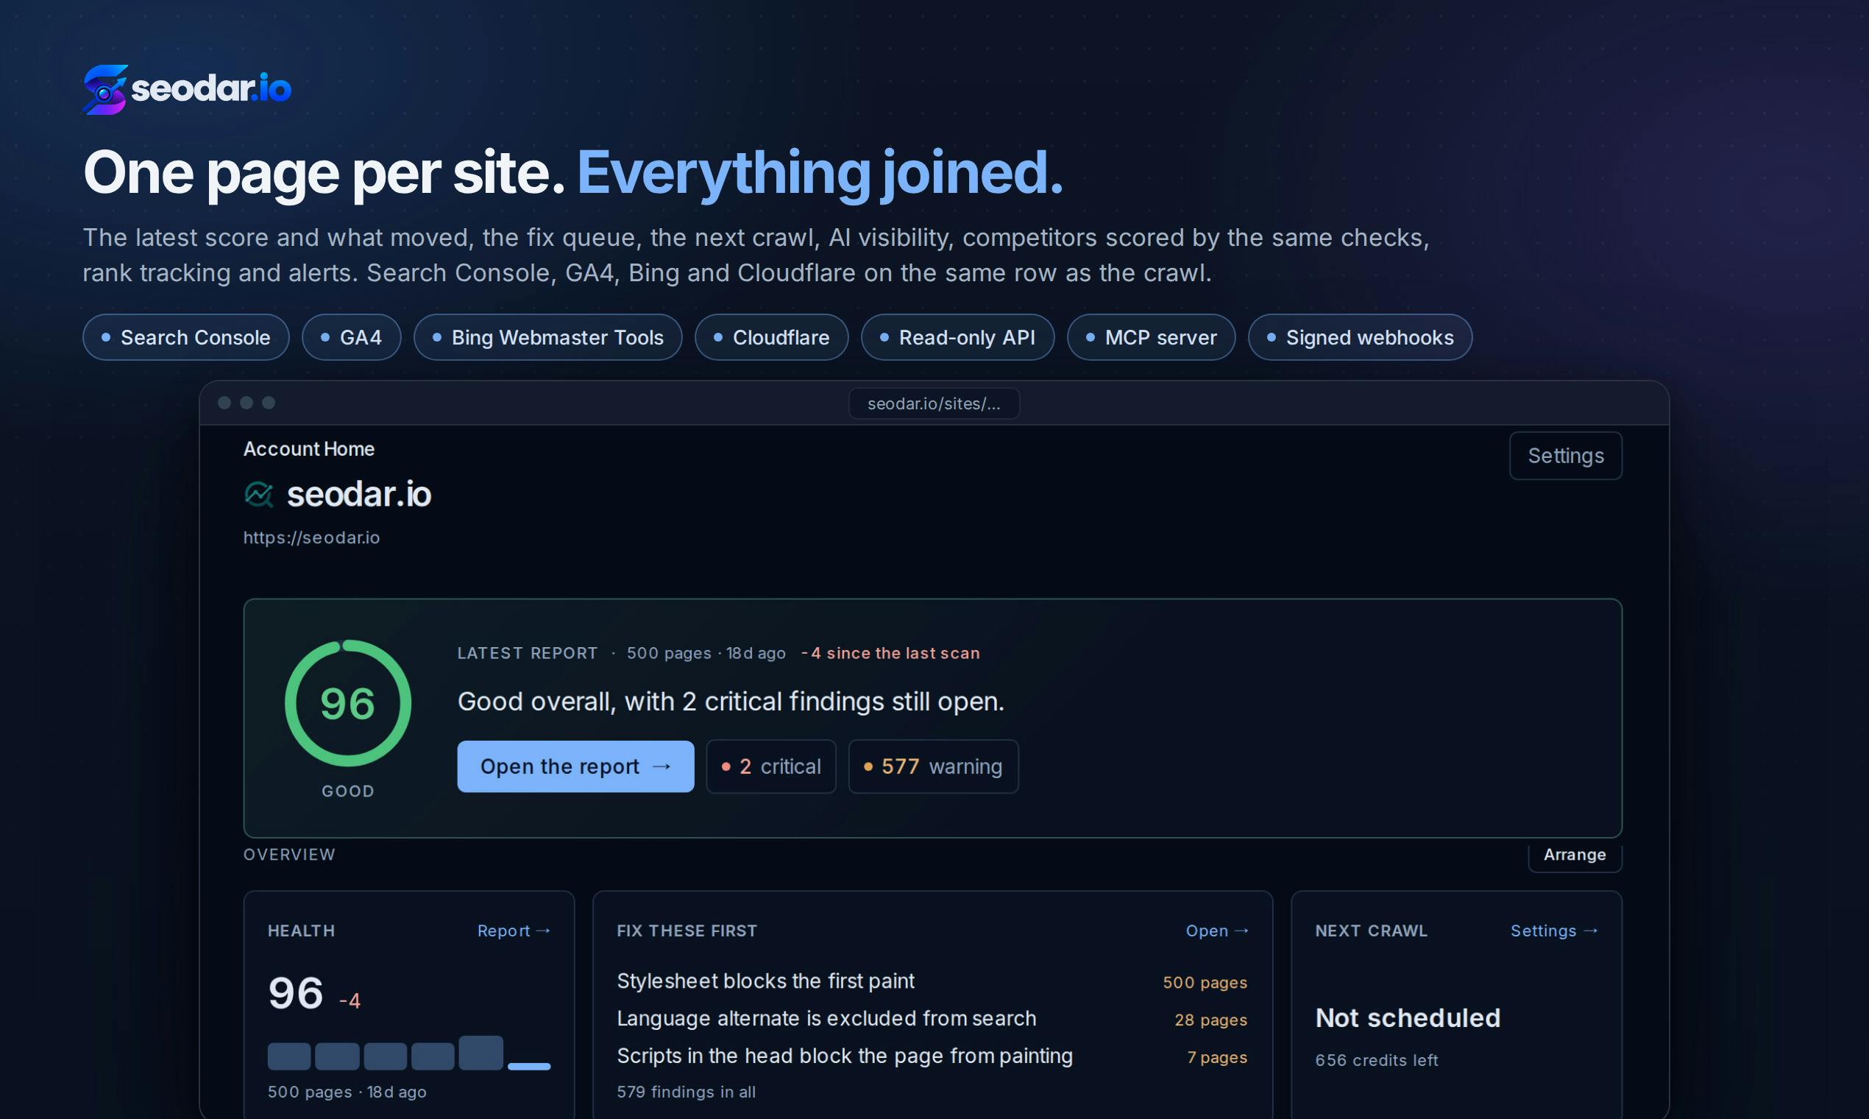Viewport: 1869px width, 1119px height.
Task: Click the health history bar chart
Action: 409,1053
